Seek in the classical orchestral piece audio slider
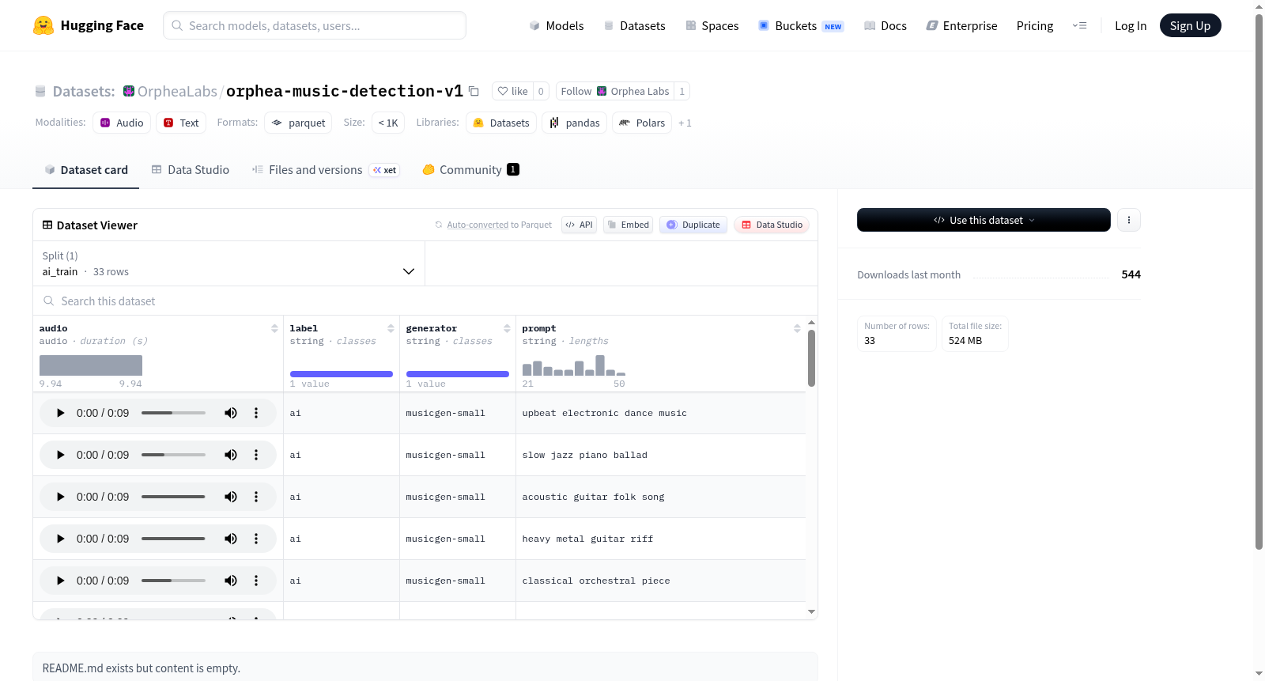The height and width of the screenshot is (681, 1265). pyautogui.click(x=173, y=581)
